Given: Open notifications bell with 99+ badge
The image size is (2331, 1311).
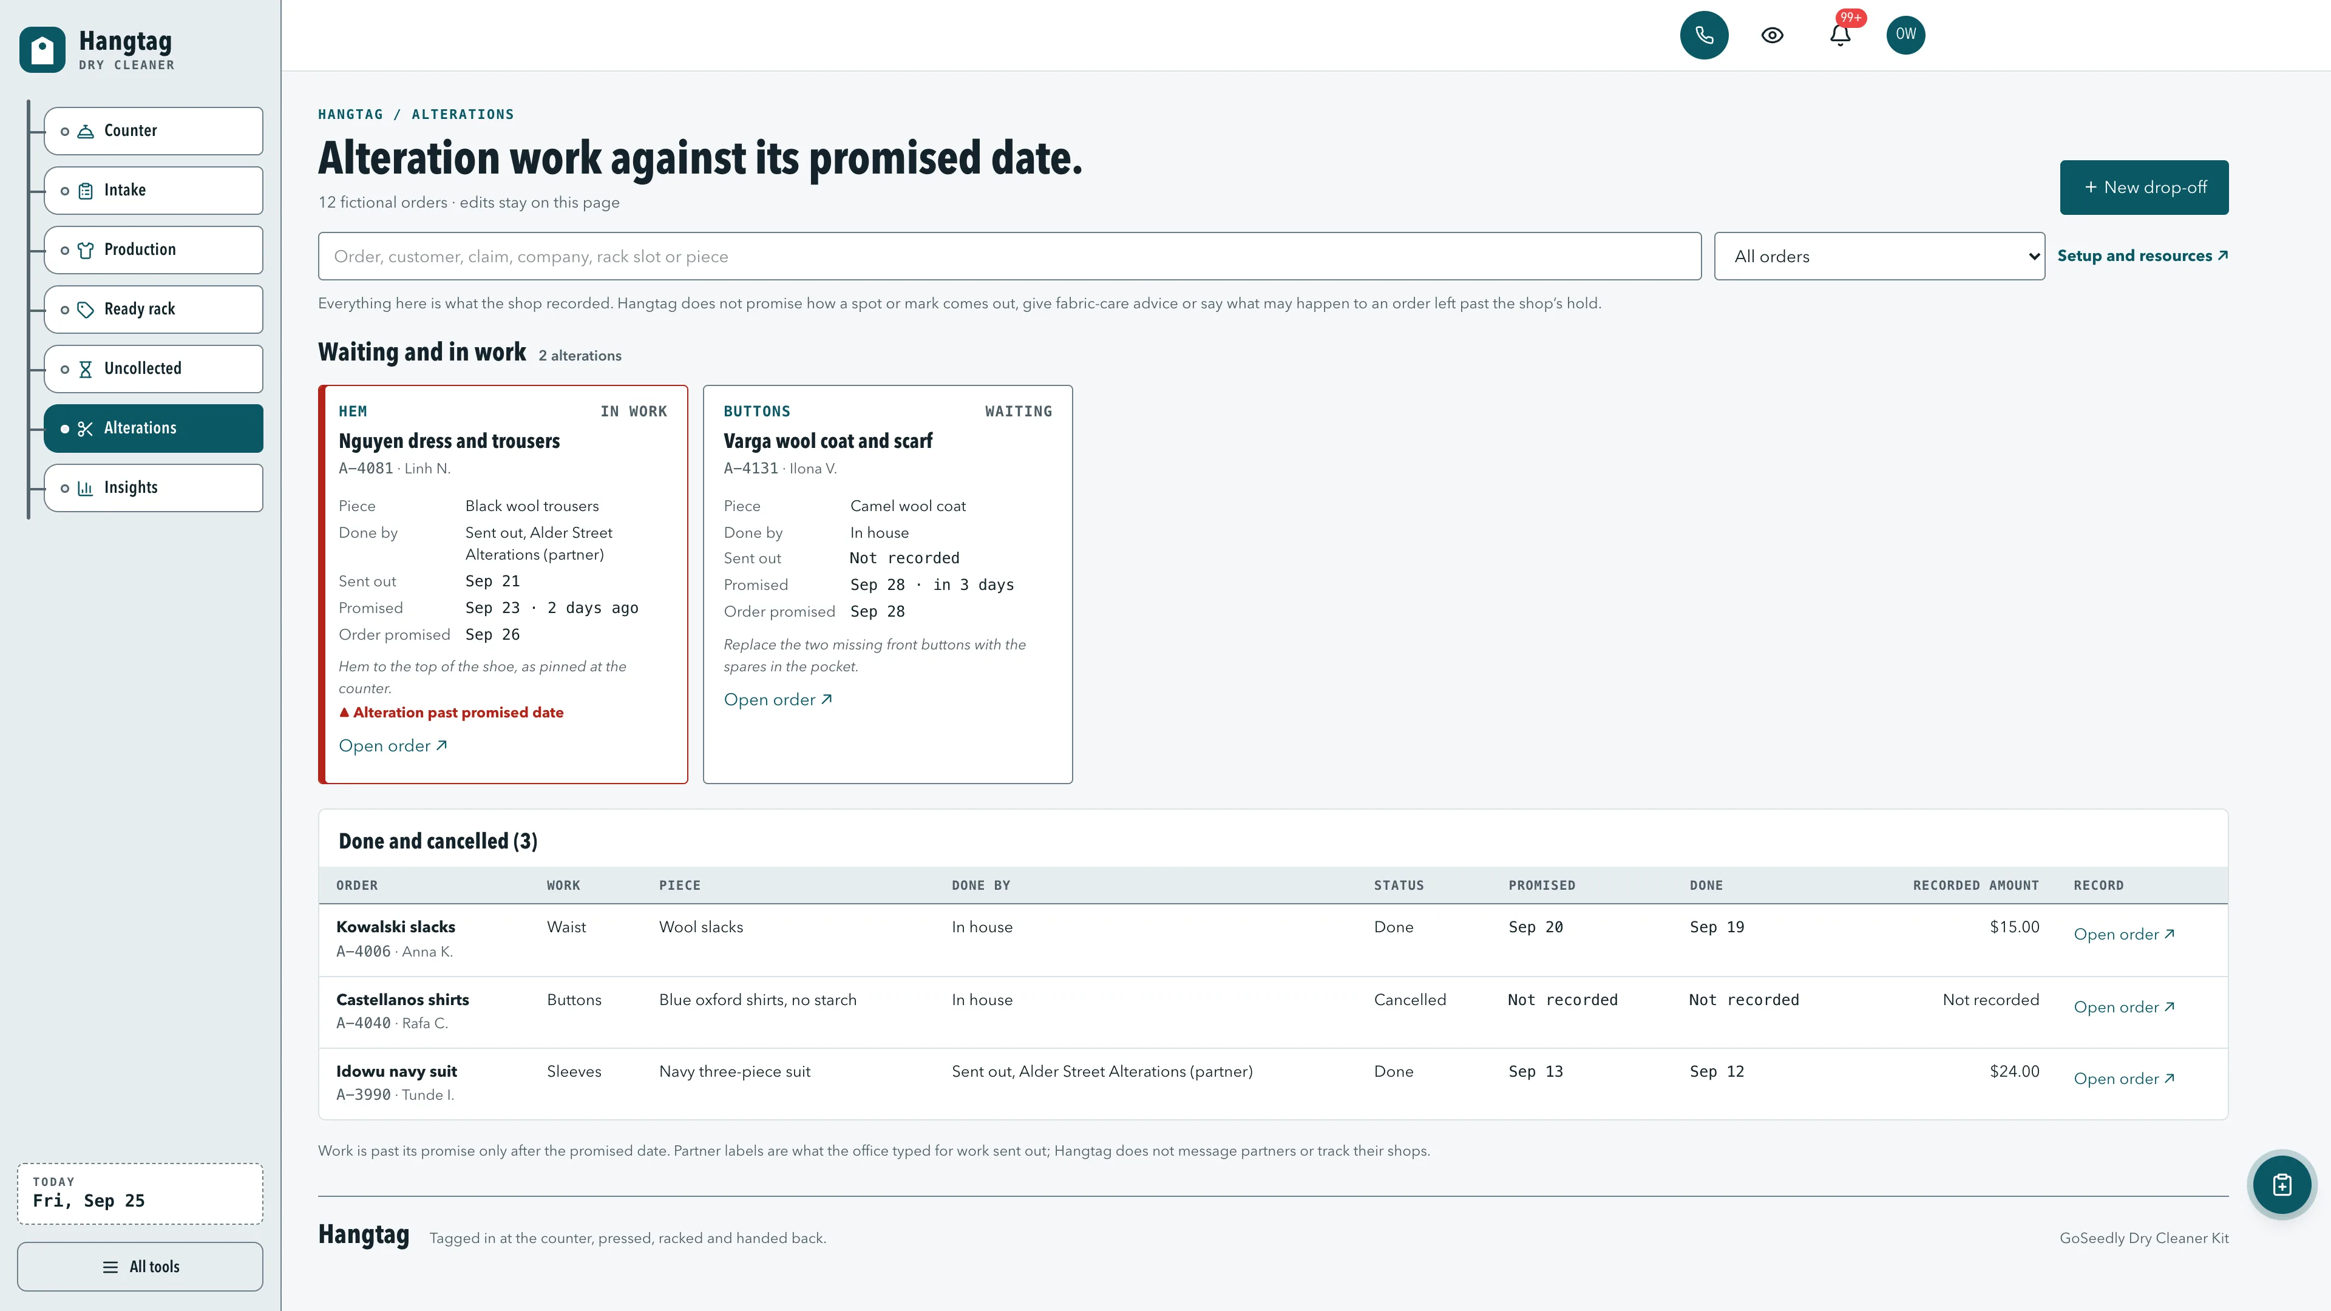Looking at the screenshot, I should [x=1840, y=35].
